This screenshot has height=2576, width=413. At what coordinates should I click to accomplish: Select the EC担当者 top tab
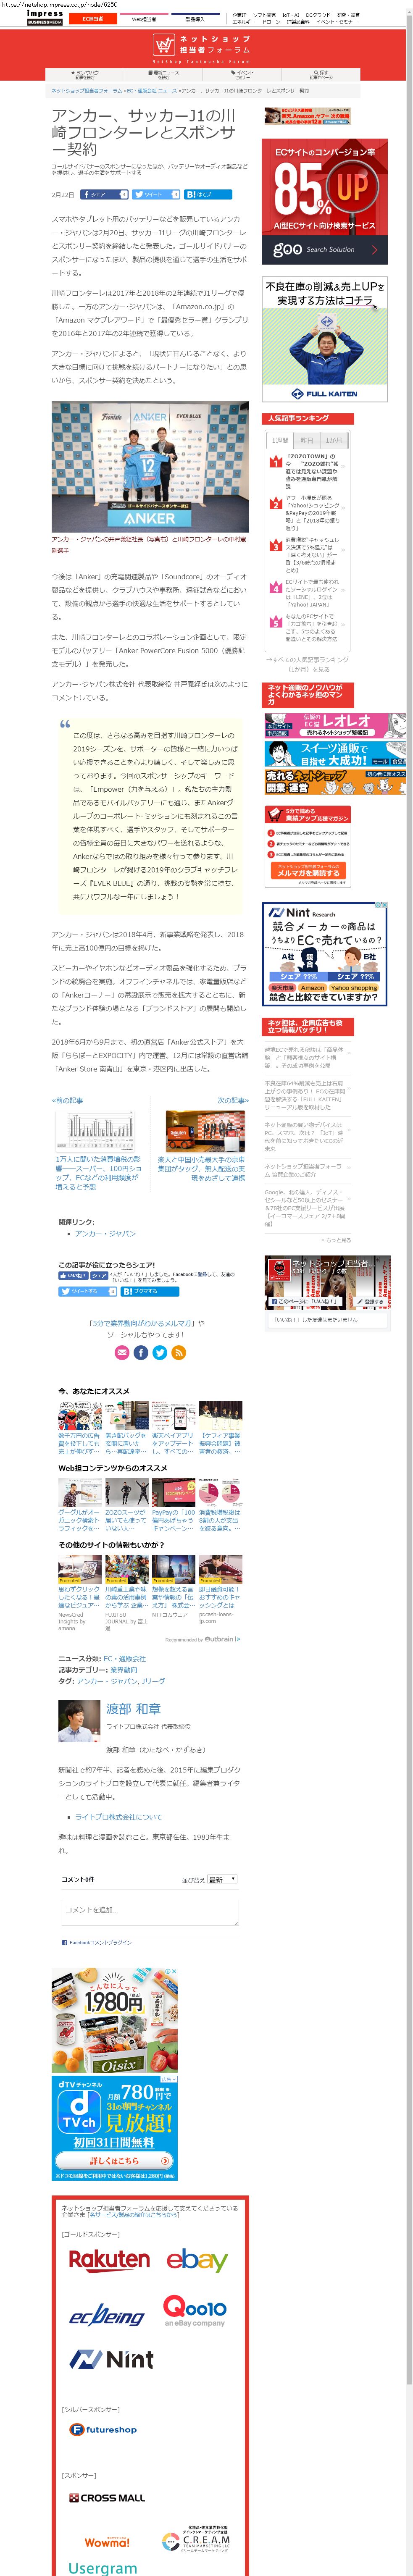(x=92, y=19)
